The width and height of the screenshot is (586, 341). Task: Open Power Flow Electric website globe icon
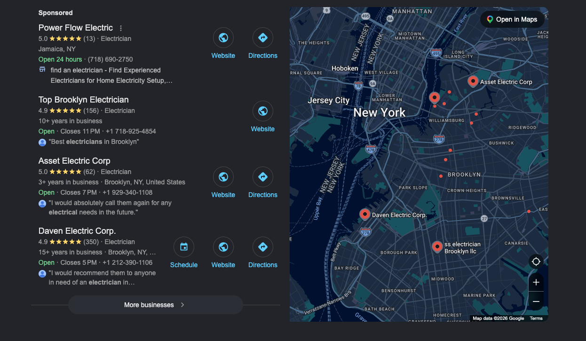tap(223, 38)
